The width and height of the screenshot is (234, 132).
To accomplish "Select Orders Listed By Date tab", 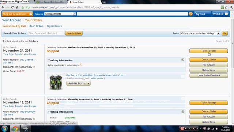I will click(x=14, y=26).
